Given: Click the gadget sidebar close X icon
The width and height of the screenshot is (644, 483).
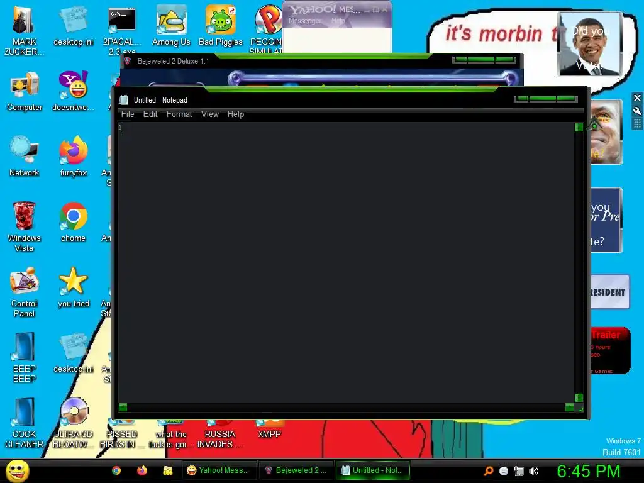Looking at the screenshot, I should [637, 97].
